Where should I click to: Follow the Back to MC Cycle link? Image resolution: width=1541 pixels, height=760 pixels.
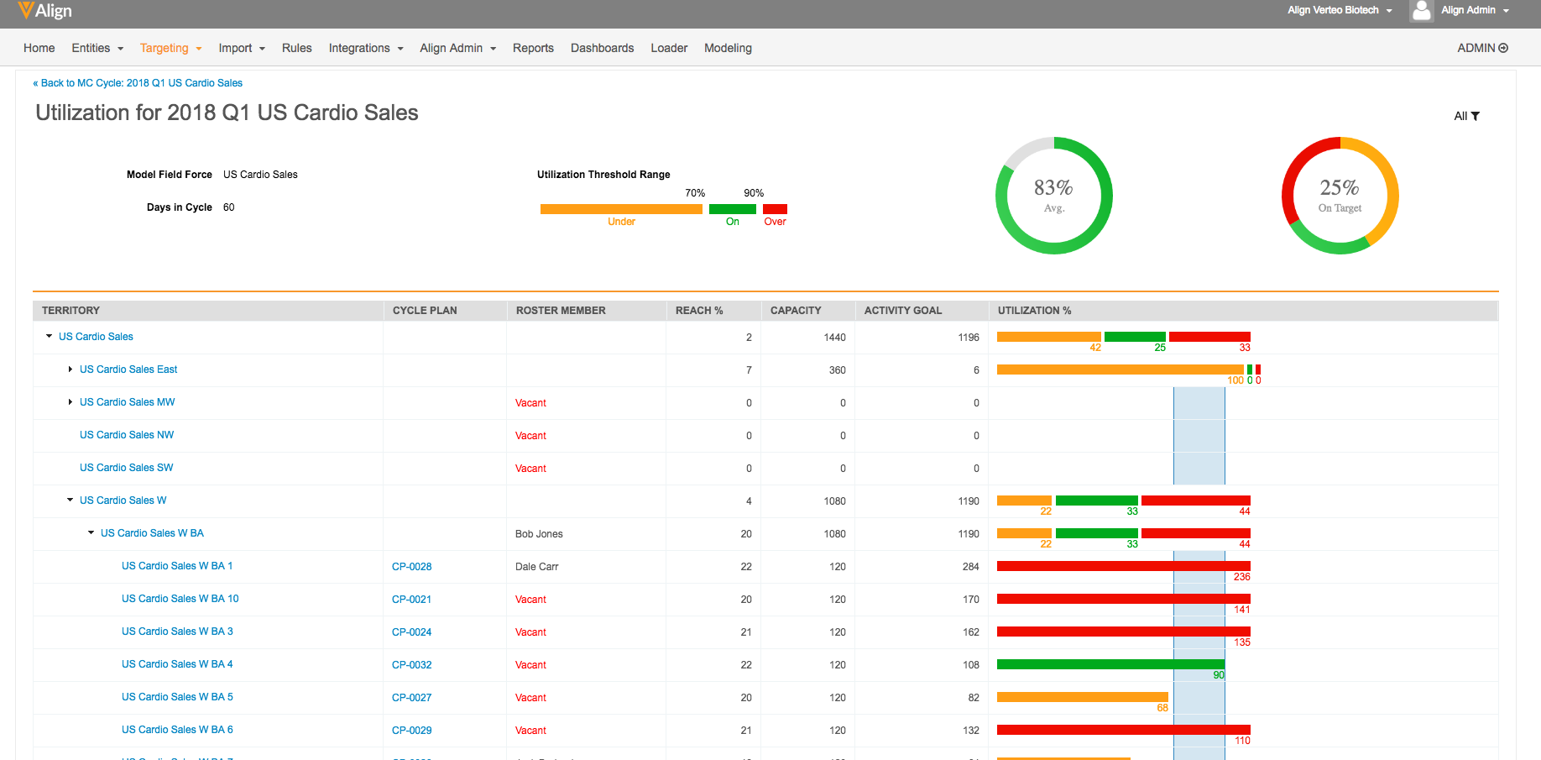point(138,83)
